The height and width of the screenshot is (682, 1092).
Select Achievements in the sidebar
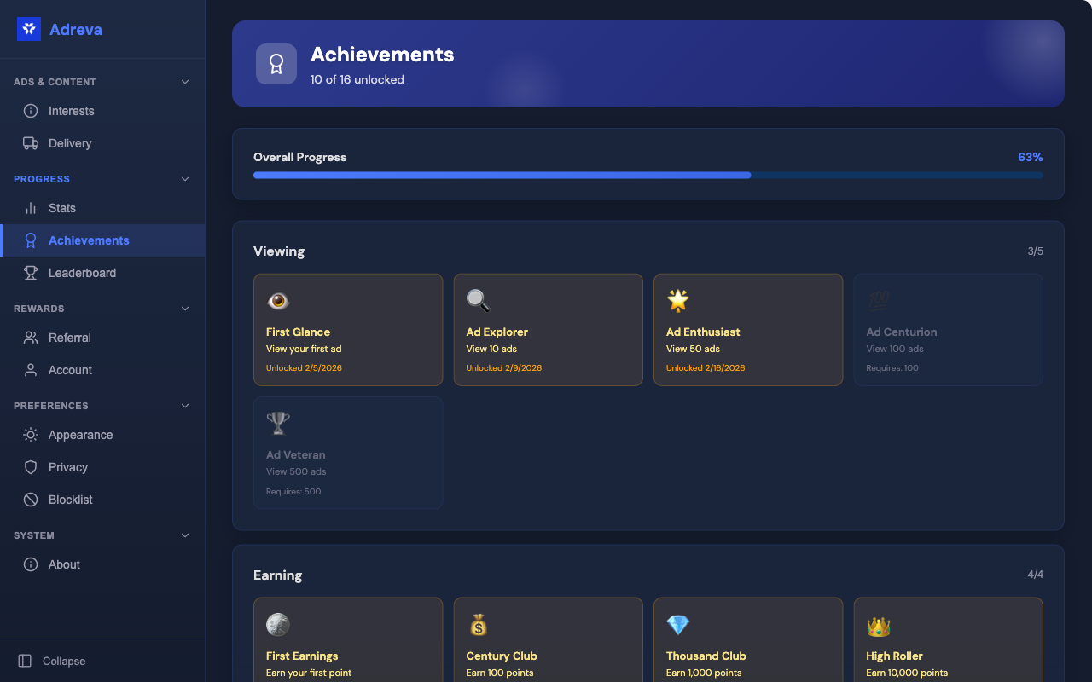(89, 240)
